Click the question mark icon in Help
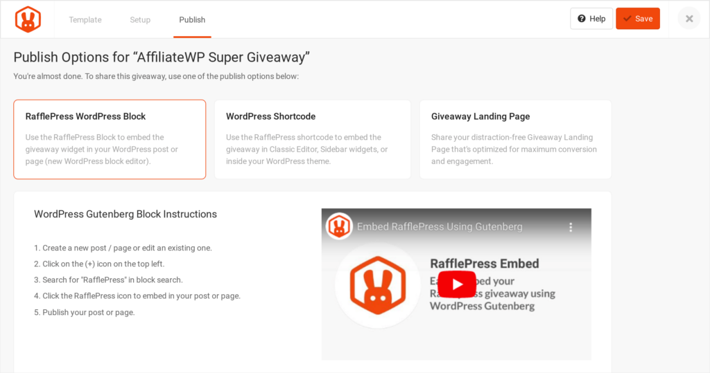 [582, 19]
